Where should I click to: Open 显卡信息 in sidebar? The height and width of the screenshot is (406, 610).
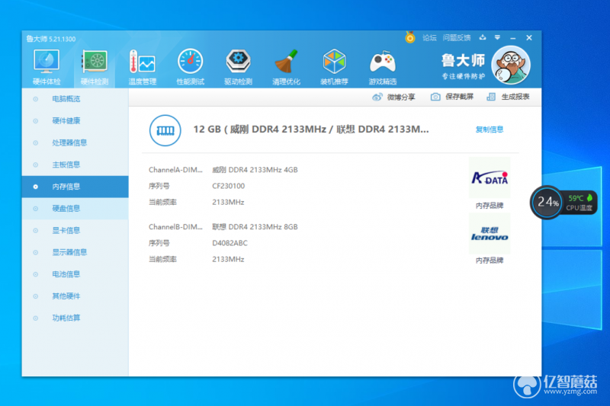coord(75,230)
